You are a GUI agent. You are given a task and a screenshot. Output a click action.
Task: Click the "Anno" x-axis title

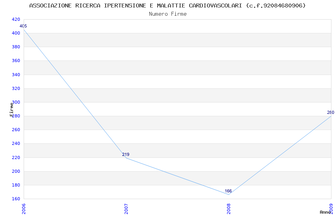[x=325, y=212]
